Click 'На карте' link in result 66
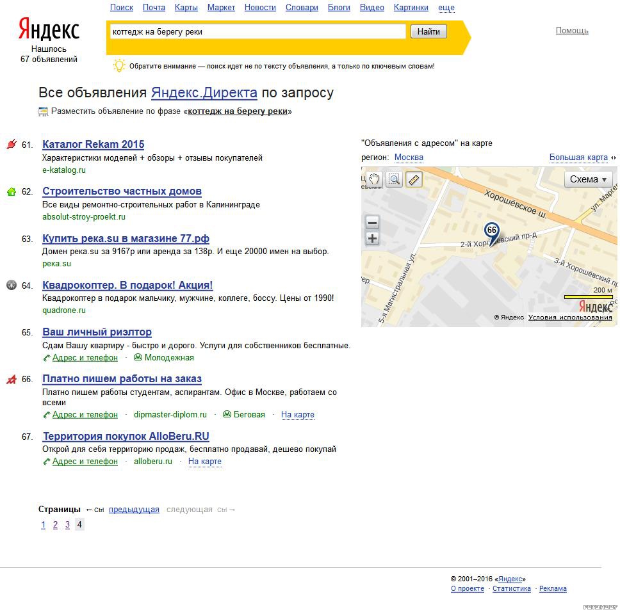620x612 pixels. point(298,414)
